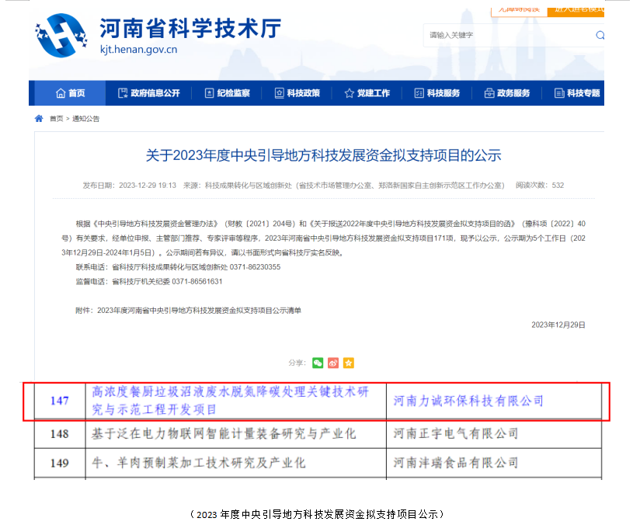
Task: Open 政府信息公开 navigation item
Action: click(x=148, y=93)
